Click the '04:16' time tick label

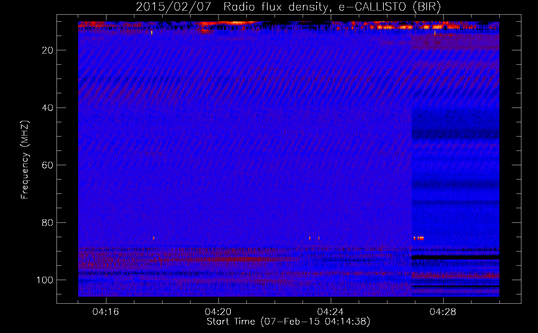coord(106,312)
